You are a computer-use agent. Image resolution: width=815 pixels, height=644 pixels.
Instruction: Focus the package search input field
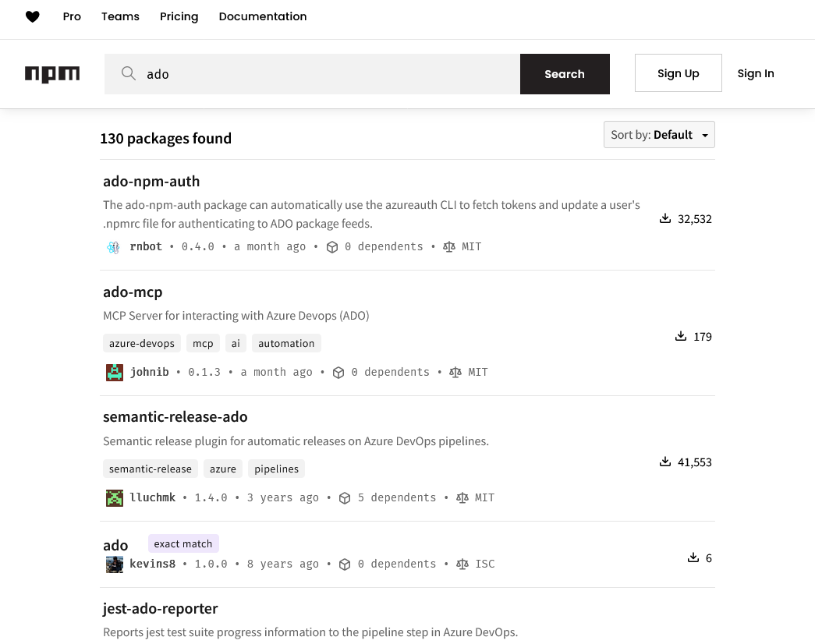(328, 74)
